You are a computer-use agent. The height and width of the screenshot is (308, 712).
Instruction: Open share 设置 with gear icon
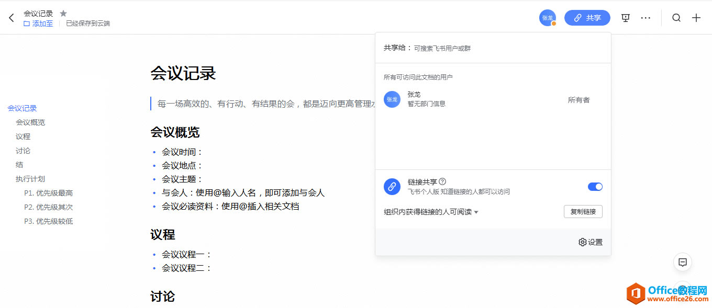[591, 242]
